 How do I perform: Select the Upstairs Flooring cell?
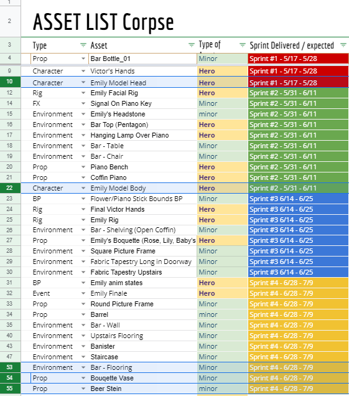pyautogui.click(x=142, y=336)
